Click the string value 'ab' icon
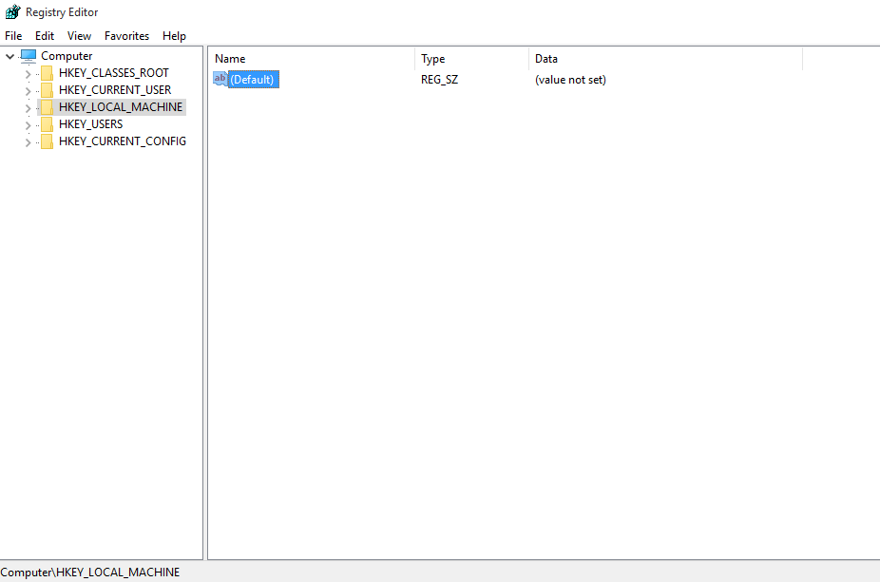The height and width of the screenshot is (582, 880). 220,79
